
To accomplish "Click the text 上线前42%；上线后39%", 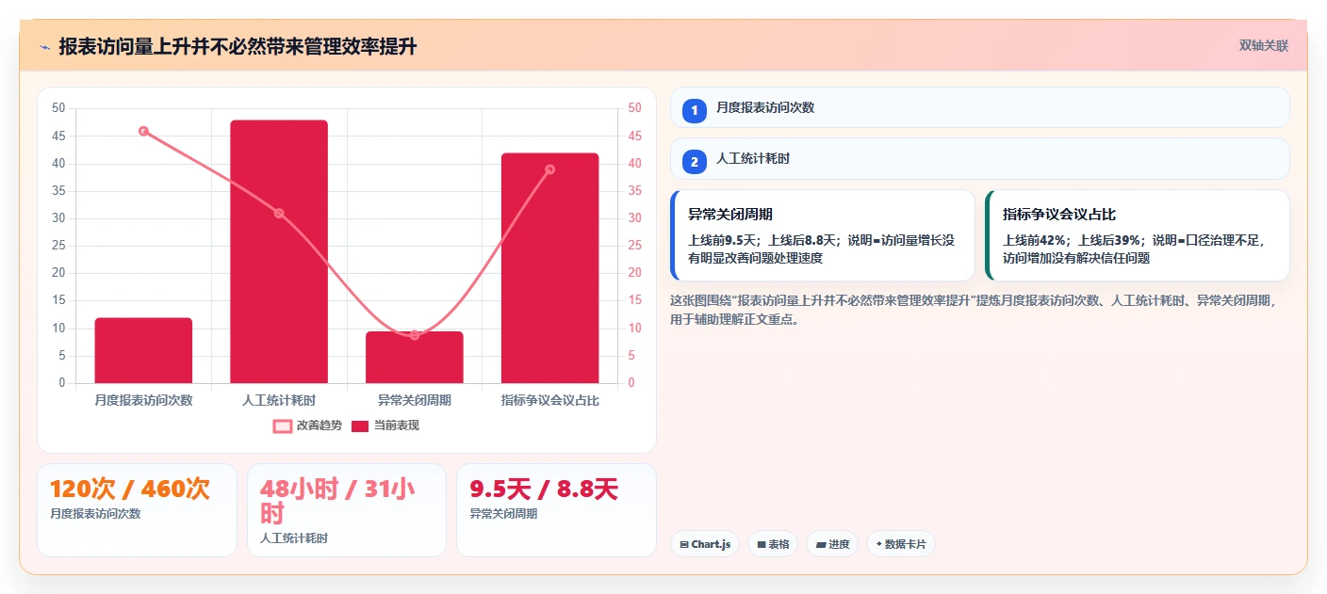I will (x=1072, y=240).
